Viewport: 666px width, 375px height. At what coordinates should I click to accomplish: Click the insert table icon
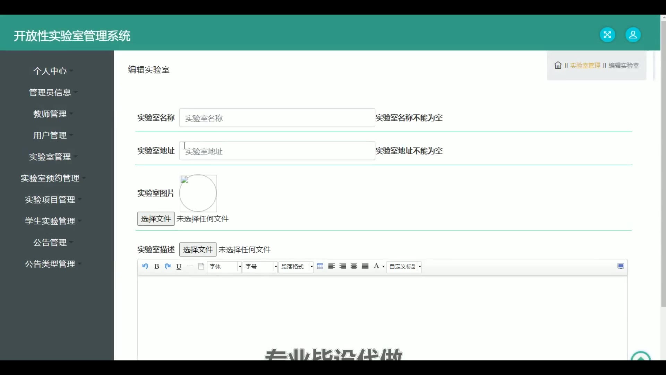point(320,266)
